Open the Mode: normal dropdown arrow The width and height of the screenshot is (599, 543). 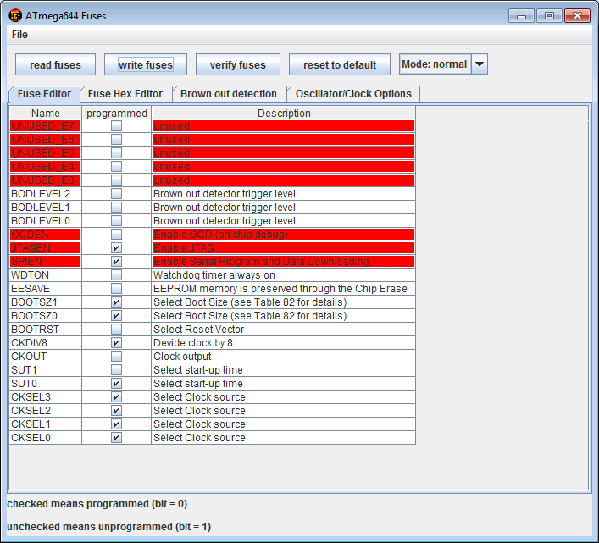coord(480,64)
